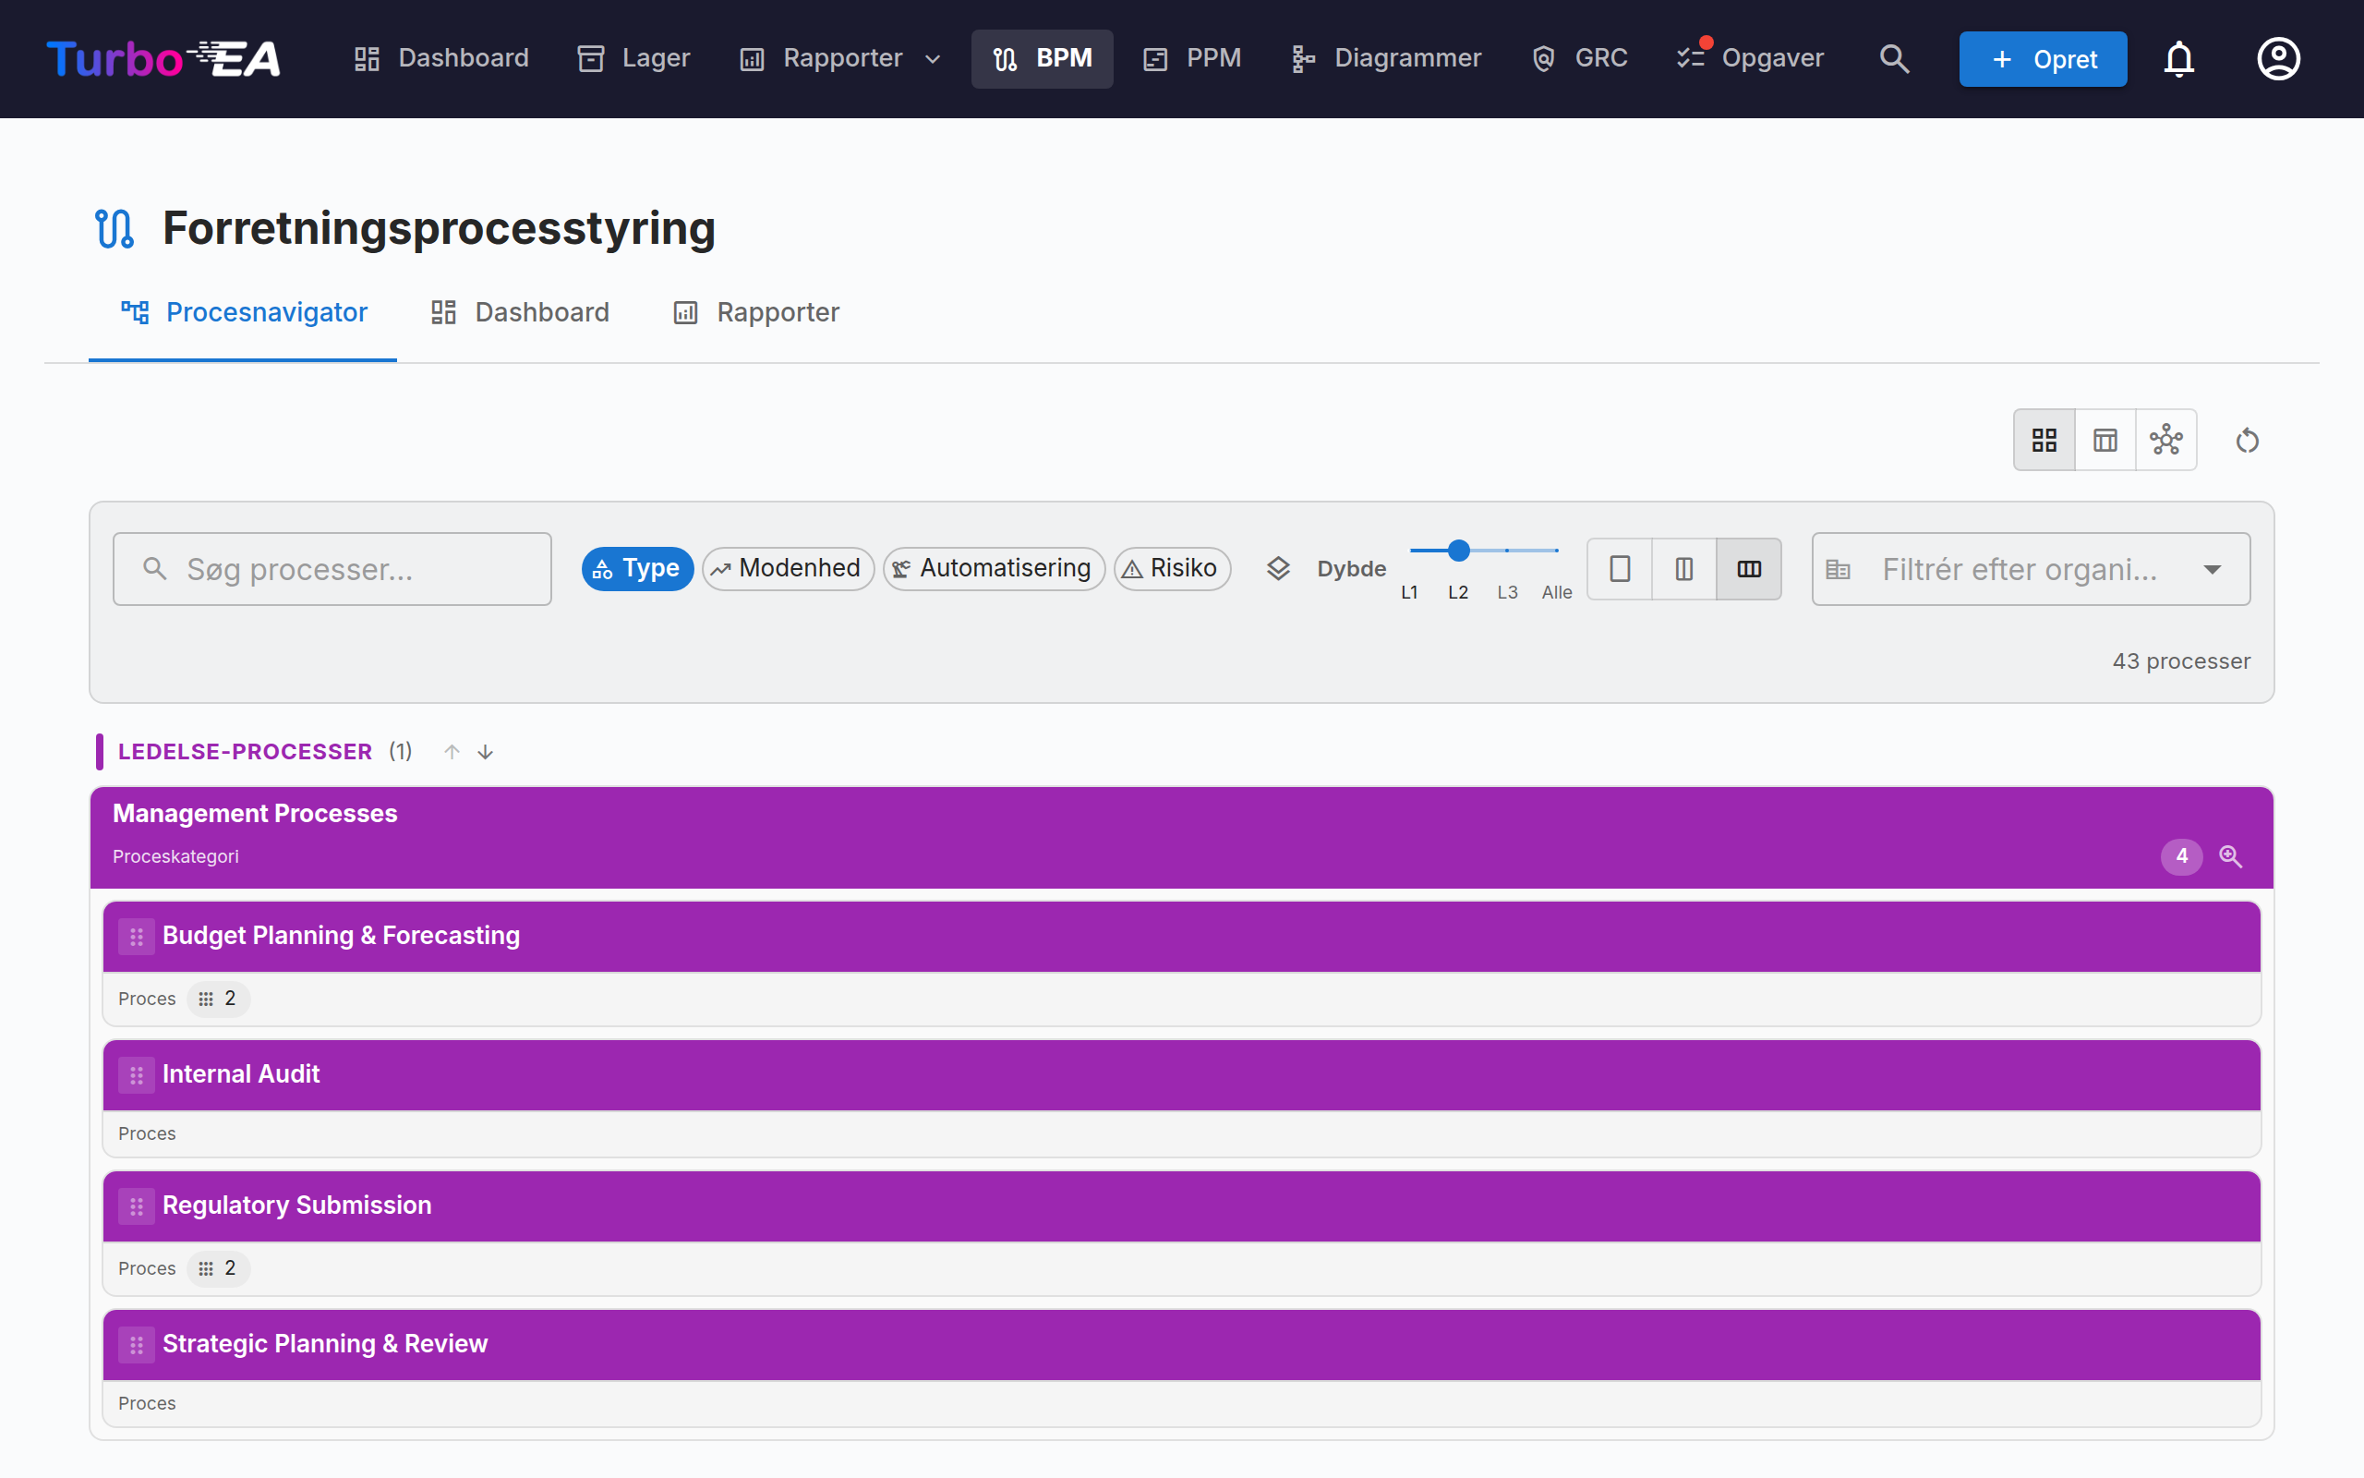
Task: Select three-column layout toggle
Action: 1749,568
